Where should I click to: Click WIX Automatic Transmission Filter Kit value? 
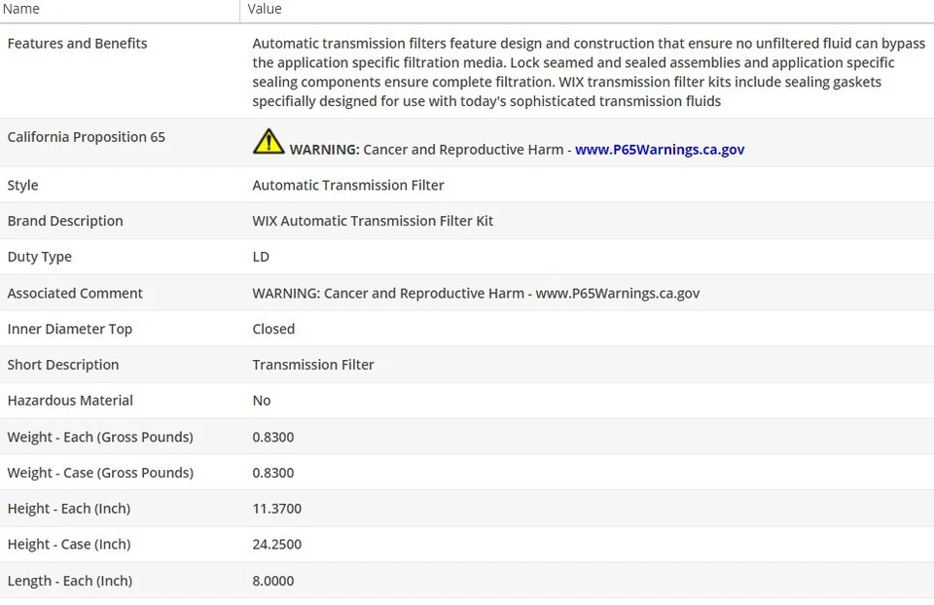(373, 221)
